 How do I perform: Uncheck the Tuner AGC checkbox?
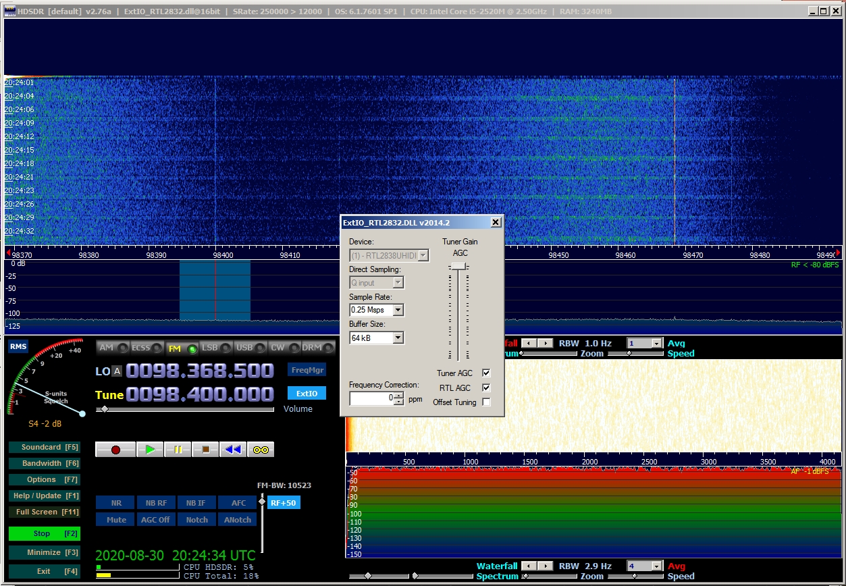click(x=486, y=373)
